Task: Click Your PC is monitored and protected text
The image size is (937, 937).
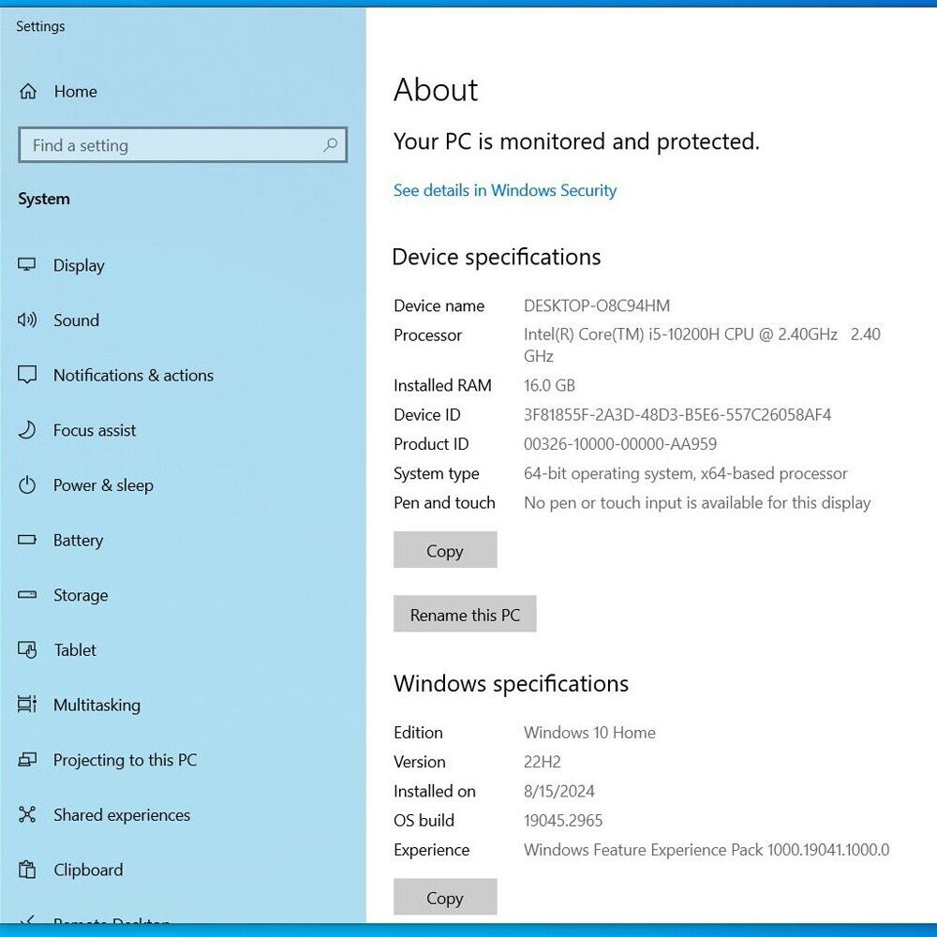Action: (576, 141)
